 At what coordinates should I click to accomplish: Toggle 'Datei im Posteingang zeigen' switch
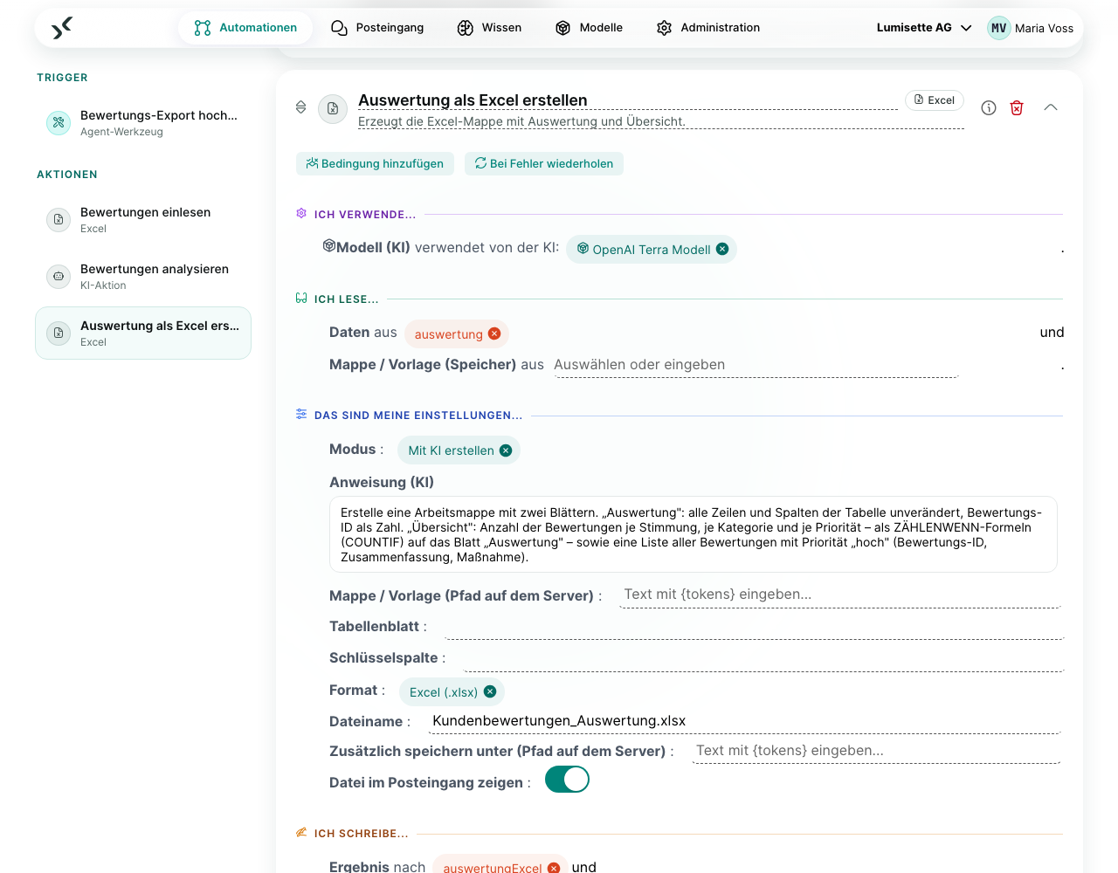click(567, 780)
